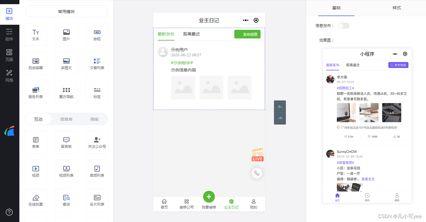Click the purple 发布信息 button in the 效果图

[398, 65]
